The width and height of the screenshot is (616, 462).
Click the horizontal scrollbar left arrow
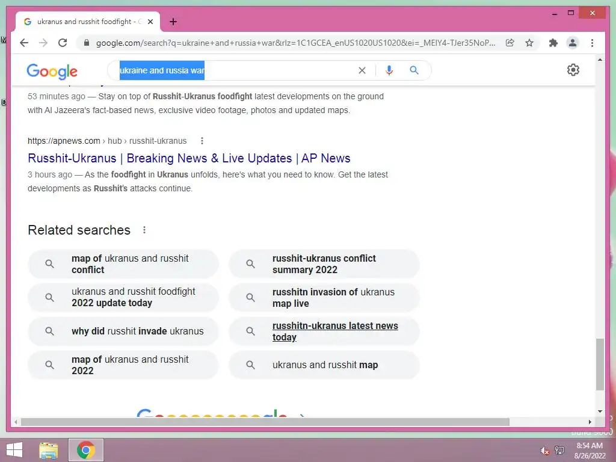[16, 422]
